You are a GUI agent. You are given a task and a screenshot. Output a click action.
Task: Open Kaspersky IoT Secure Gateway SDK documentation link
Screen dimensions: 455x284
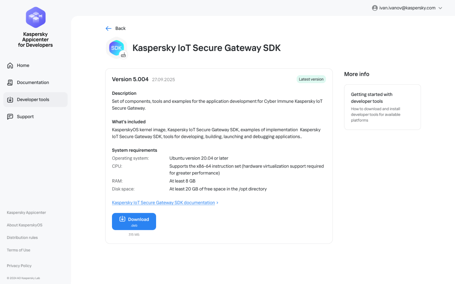coord(163,203)
